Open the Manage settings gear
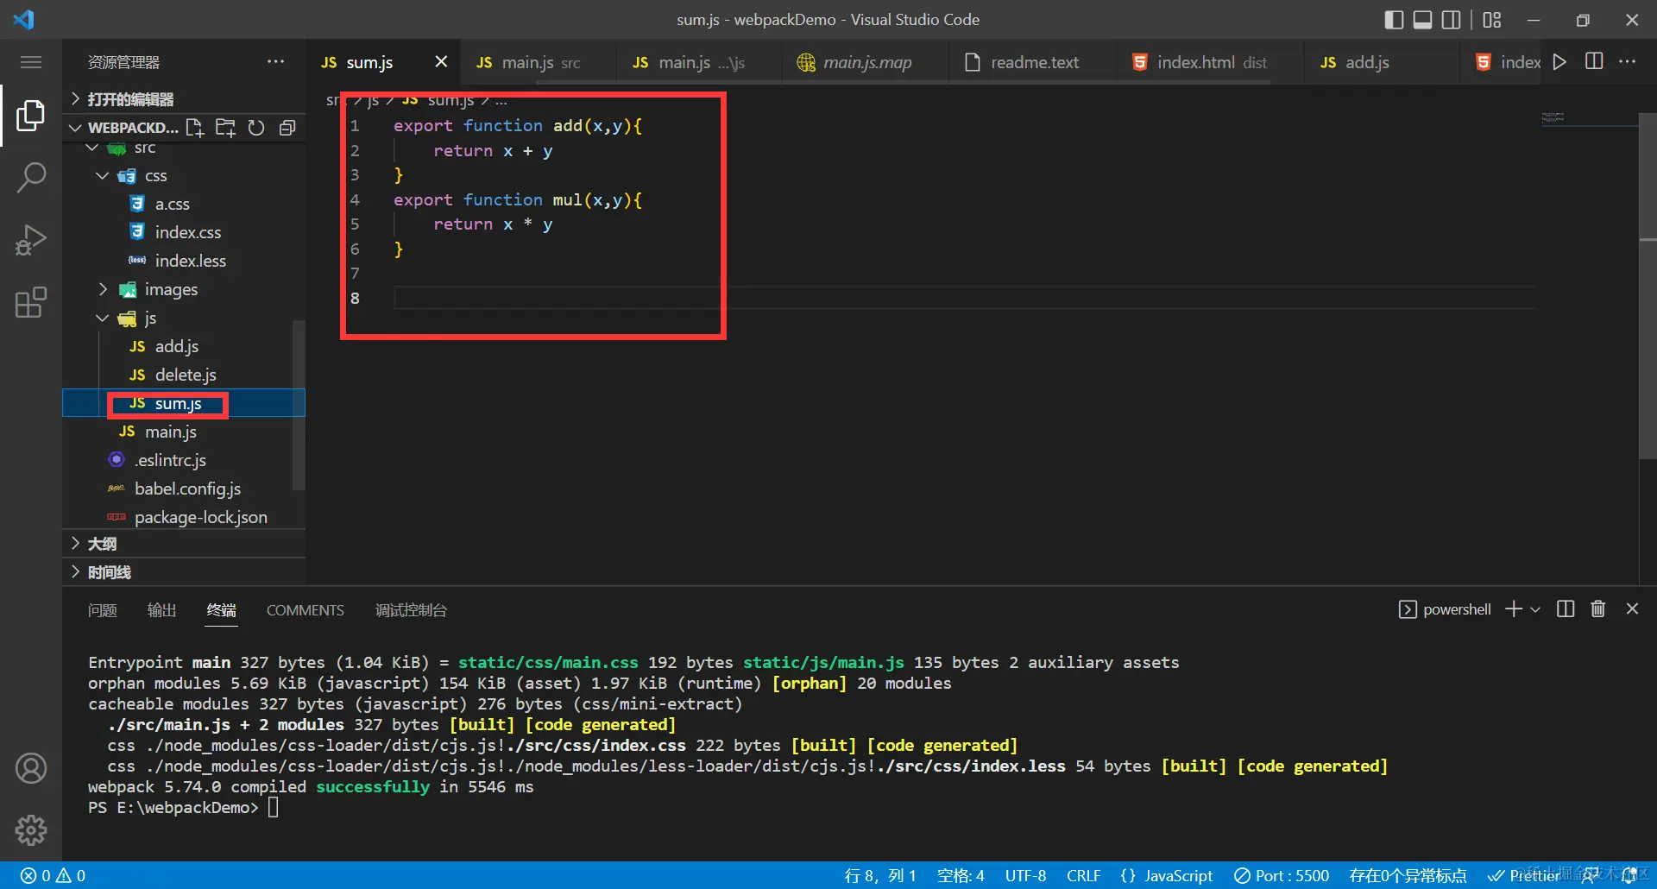Image resolution: width=1657 pixels, height=889 pixels. (31, 830)
